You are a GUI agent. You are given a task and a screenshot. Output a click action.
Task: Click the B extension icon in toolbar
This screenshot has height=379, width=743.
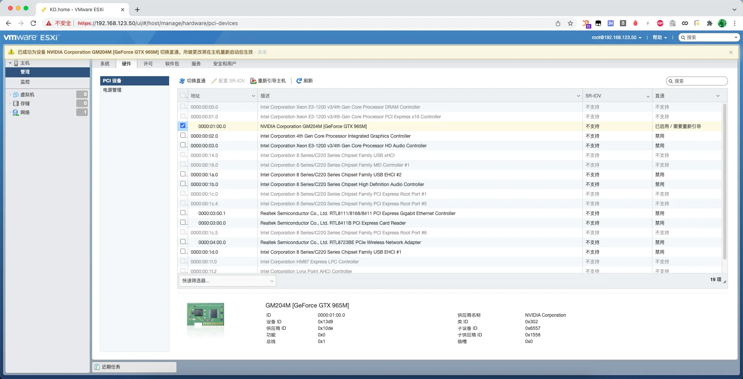[x=623, y=23]
